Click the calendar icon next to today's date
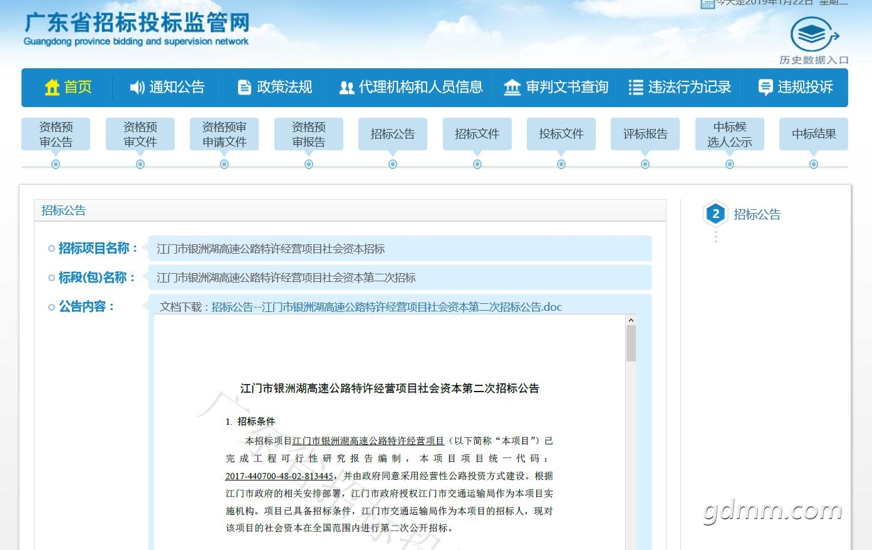Image resolution: width=872 pixels, height=550 pixels. tap(707, 4)
